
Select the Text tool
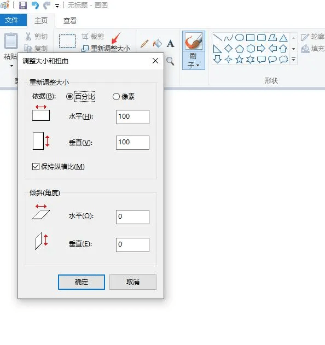pos(170,44)
